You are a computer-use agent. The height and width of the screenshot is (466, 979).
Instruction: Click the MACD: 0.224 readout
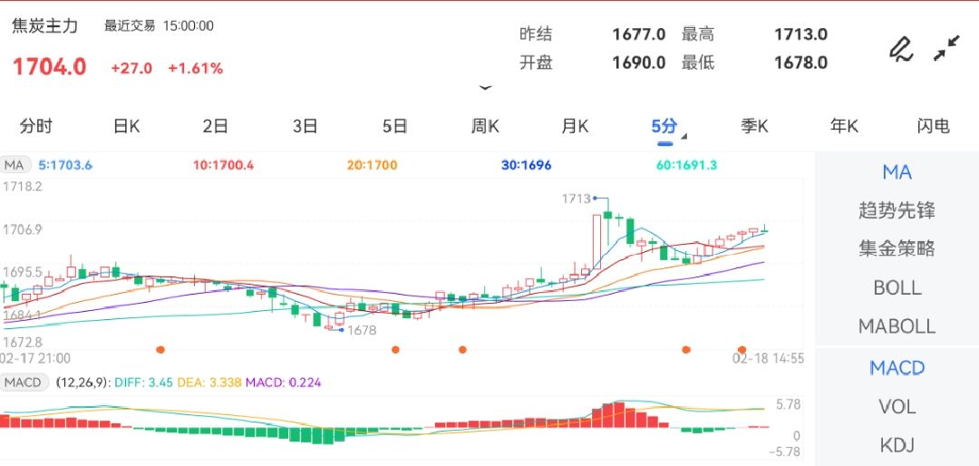click(284, 383)
